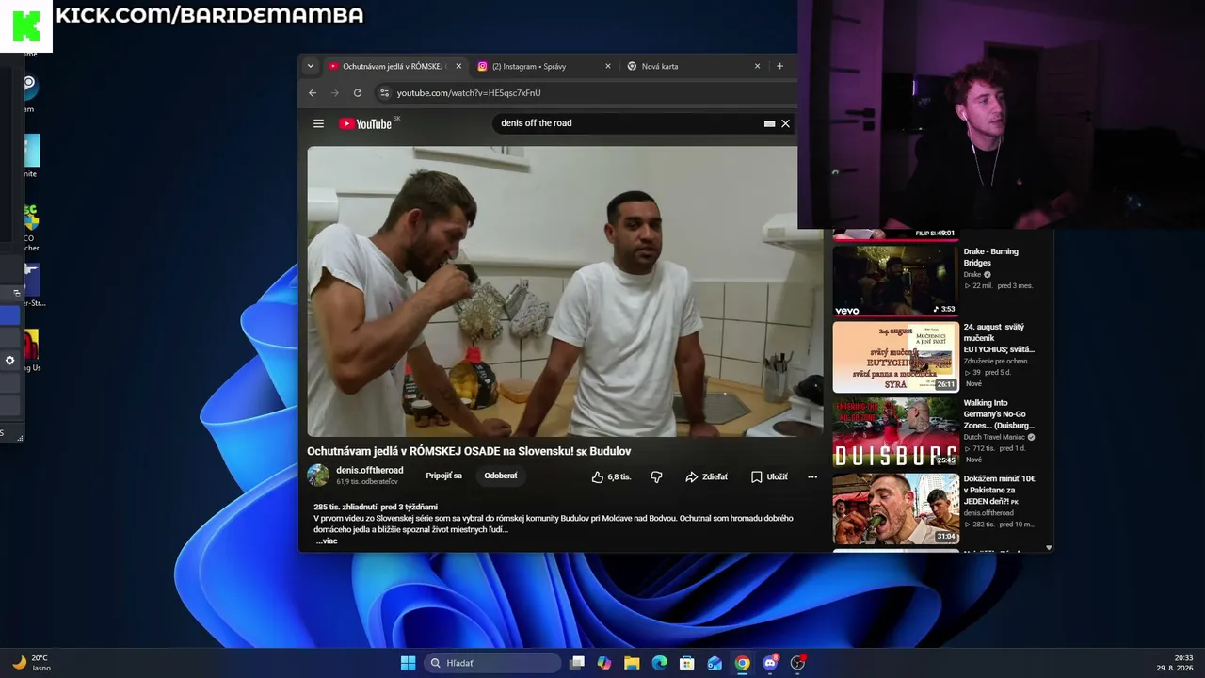Click the Pripojiť sa button
The height and width of the screenshot is (678, 1205).
click(443, 476)
